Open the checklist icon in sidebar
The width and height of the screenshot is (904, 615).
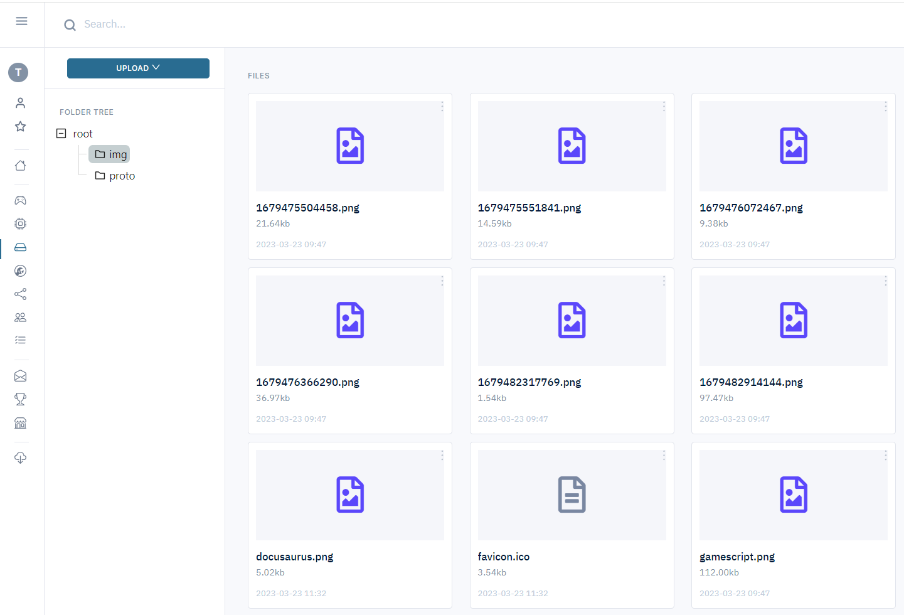20,340
